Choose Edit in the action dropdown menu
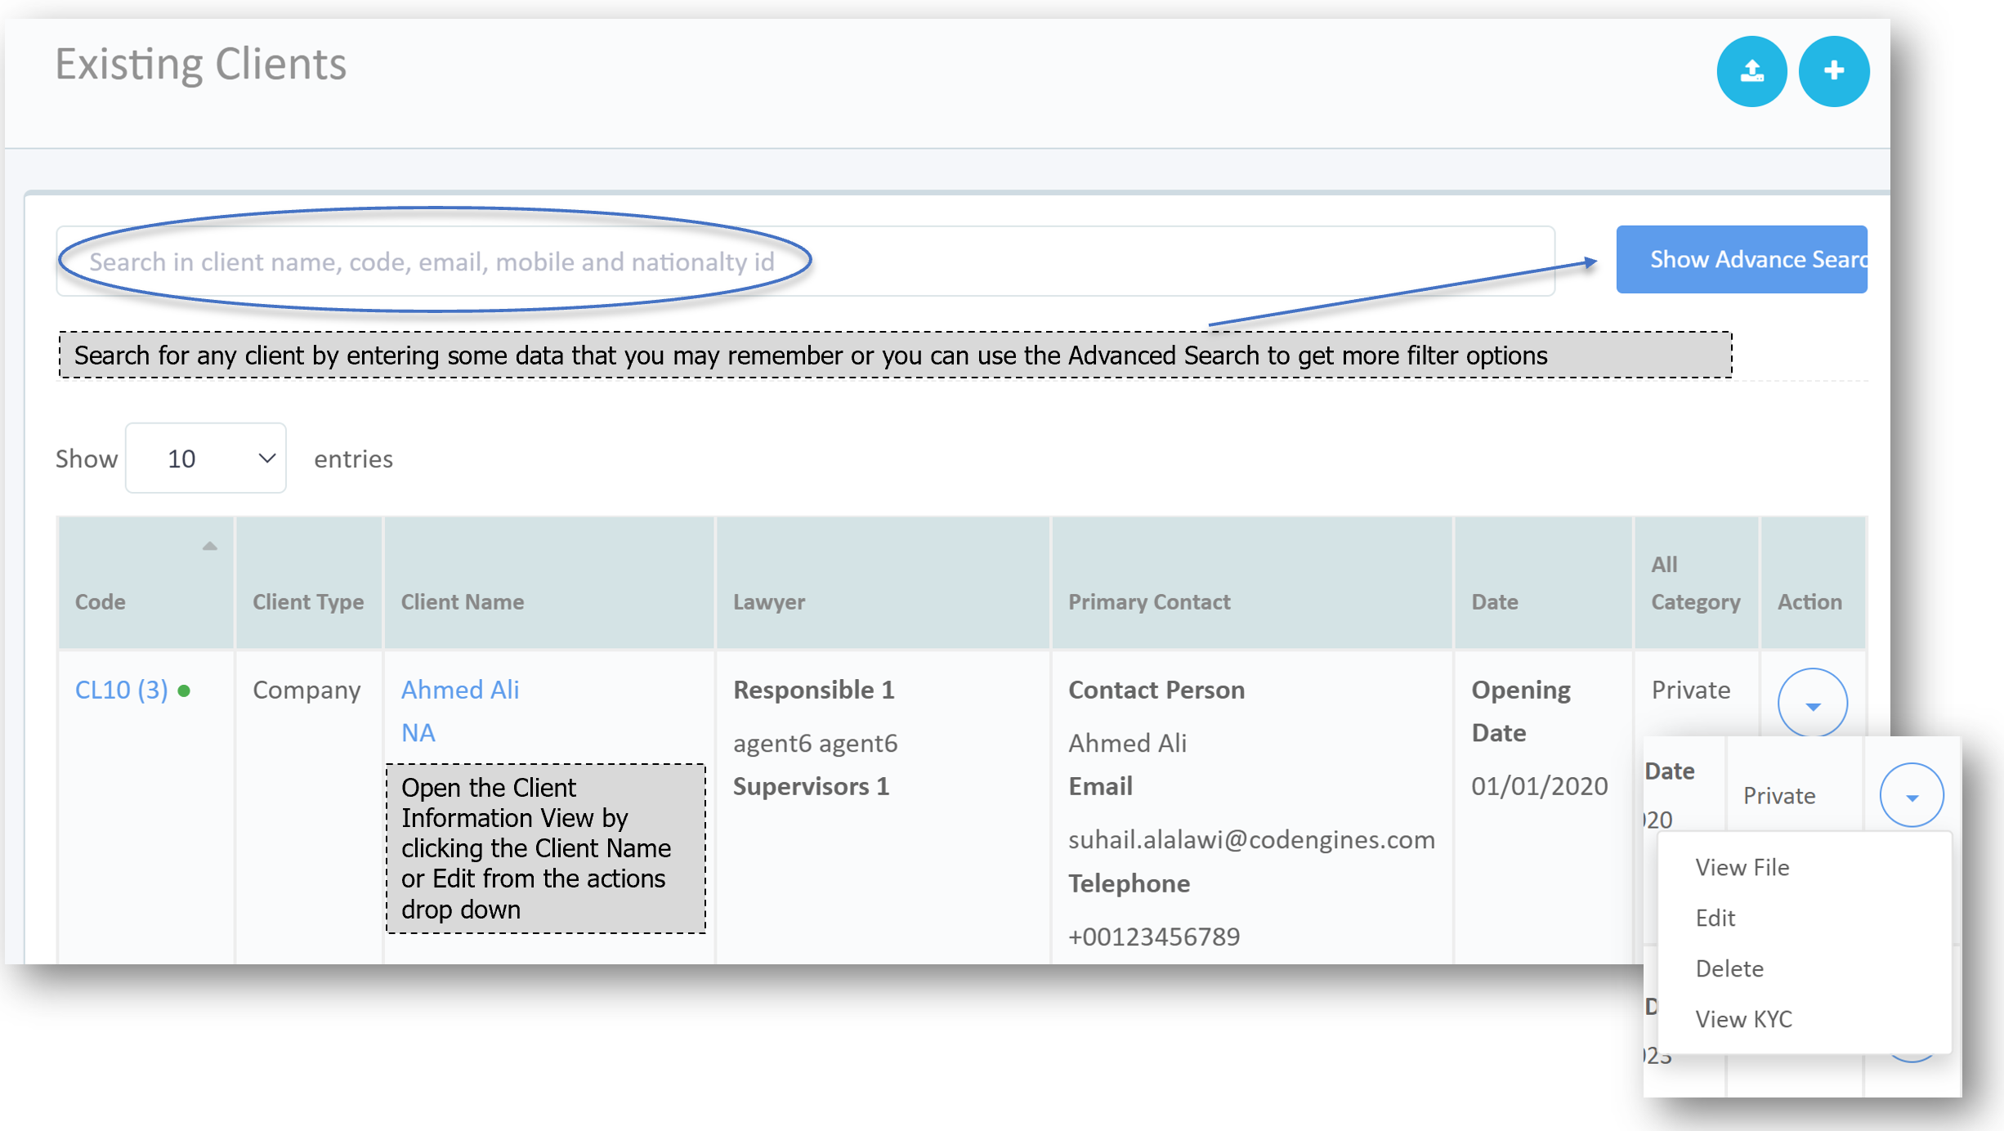Screen dimensions: 2004x1131 point(1715,918)
